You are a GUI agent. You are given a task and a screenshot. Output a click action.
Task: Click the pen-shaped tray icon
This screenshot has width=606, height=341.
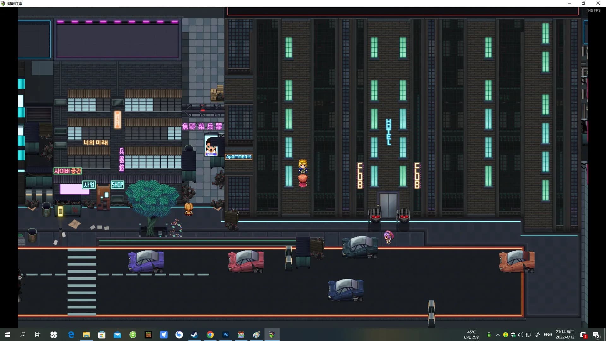(537, 335)
